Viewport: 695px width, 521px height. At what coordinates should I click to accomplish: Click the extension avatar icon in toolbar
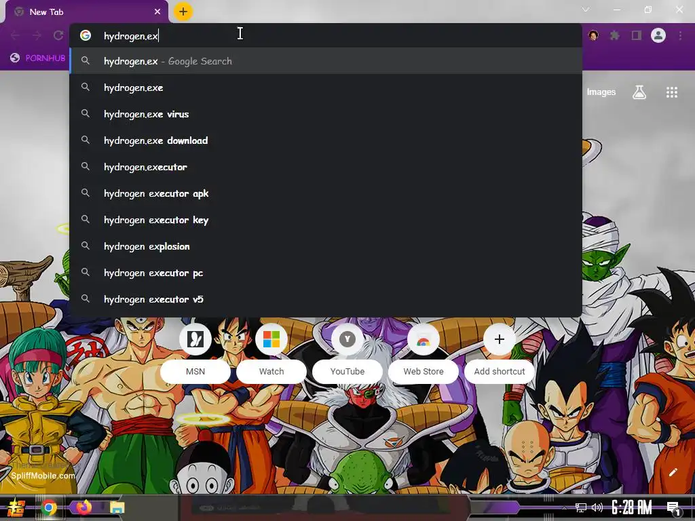coord(593,35)
